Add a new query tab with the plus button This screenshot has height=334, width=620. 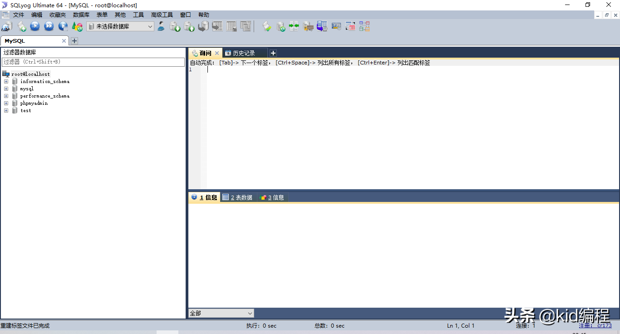(x=273, y=53)
